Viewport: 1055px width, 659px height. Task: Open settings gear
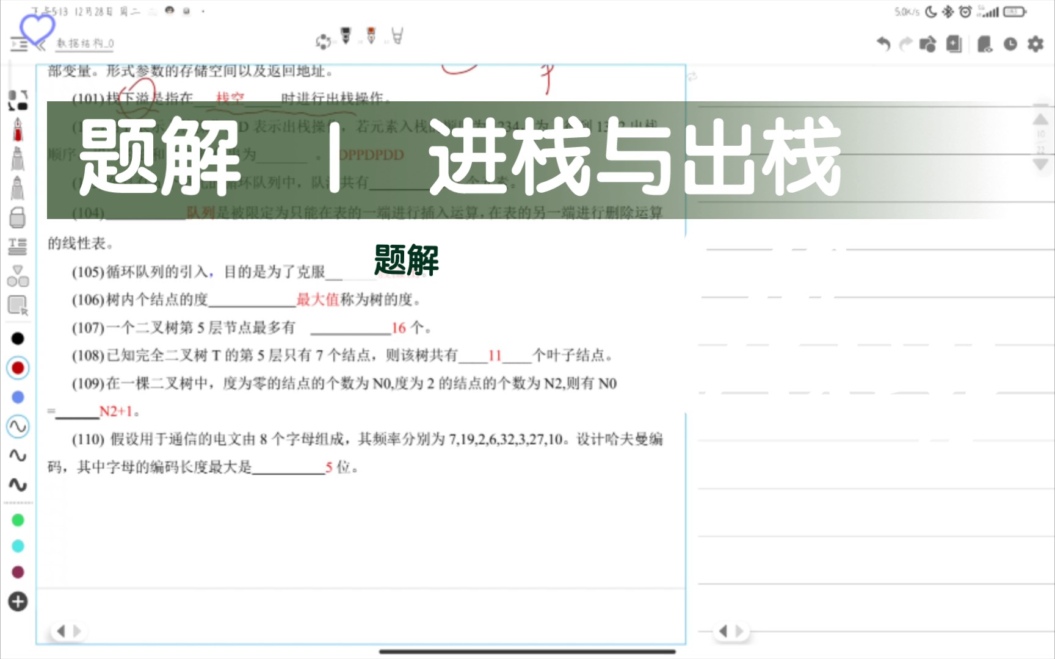1035,44
